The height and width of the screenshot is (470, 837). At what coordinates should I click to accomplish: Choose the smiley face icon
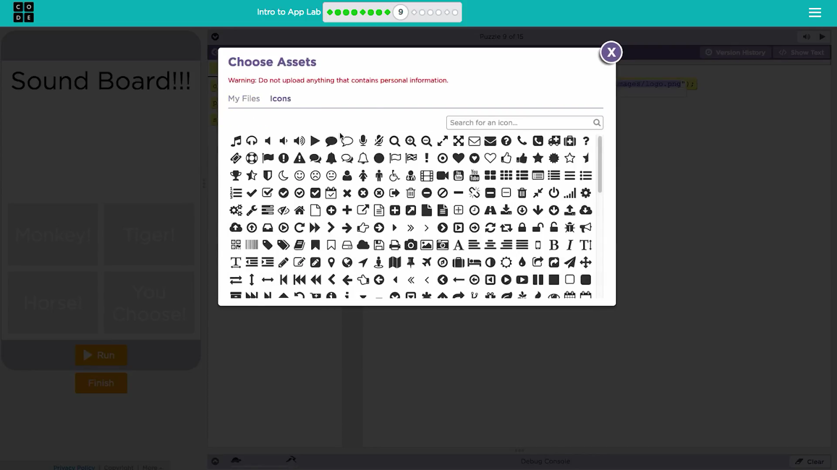[x=299, y=175]
